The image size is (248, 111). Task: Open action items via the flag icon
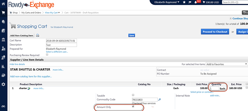point(190,2)
